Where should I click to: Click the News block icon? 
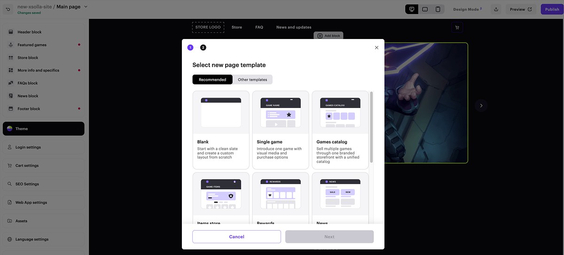pyautogui.click(x=11, y=96)
